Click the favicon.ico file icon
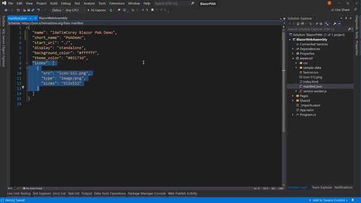The width and height of the screenshot is (361, 203). (x=301, y=73)
